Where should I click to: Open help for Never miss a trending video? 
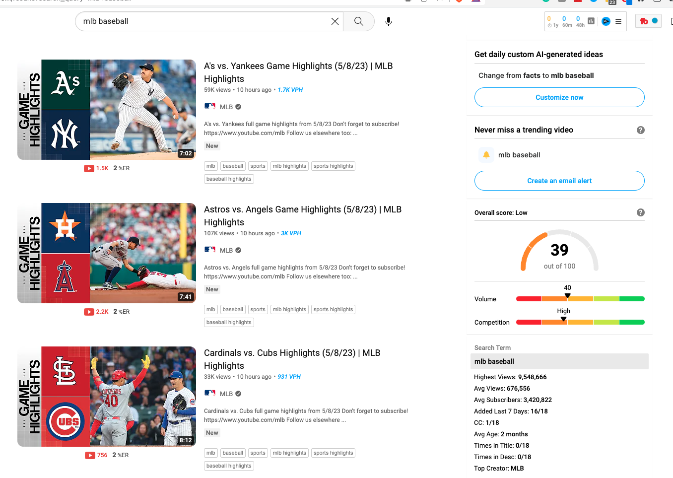pyautogui.click(x=641, y=130)
